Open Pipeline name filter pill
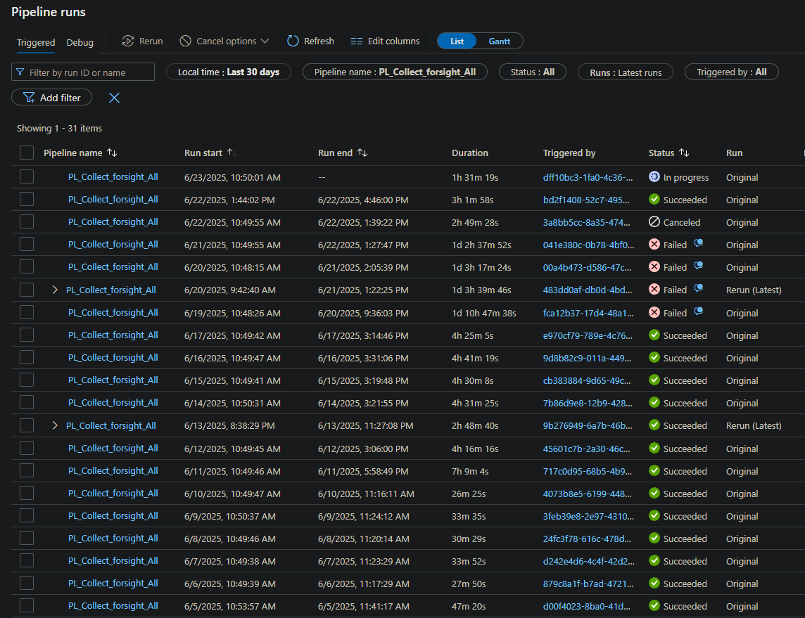805x618 pixels. coord(395,72)
